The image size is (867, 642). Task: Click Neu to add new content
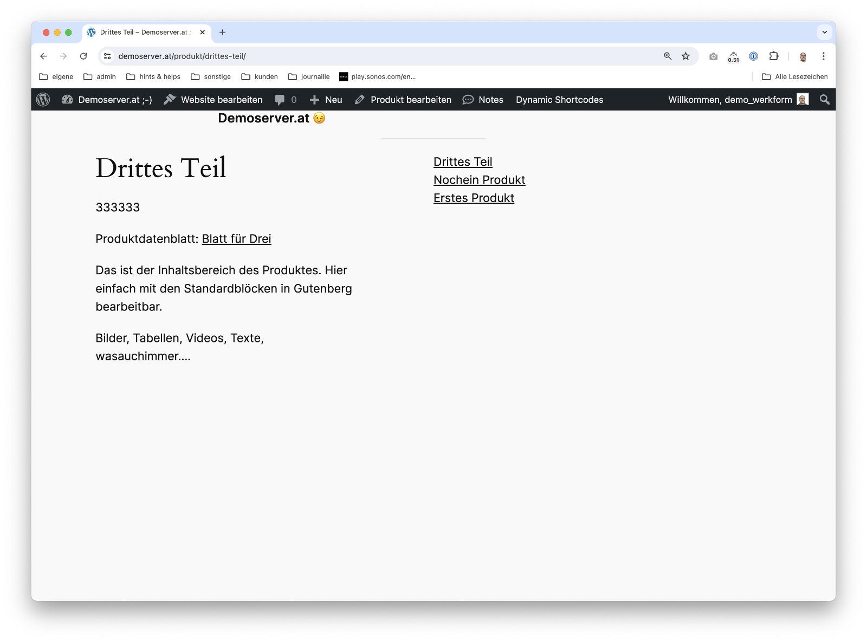click(326, 100)
